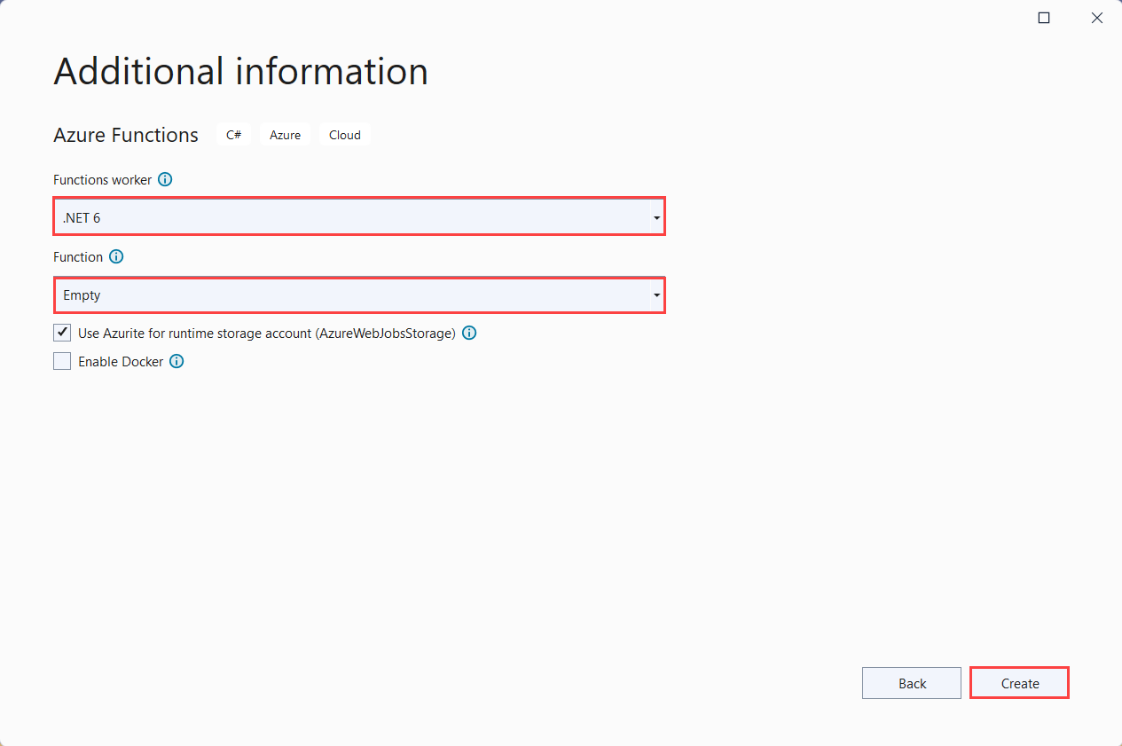Click the Cloud tag badge

pos(345,135)
